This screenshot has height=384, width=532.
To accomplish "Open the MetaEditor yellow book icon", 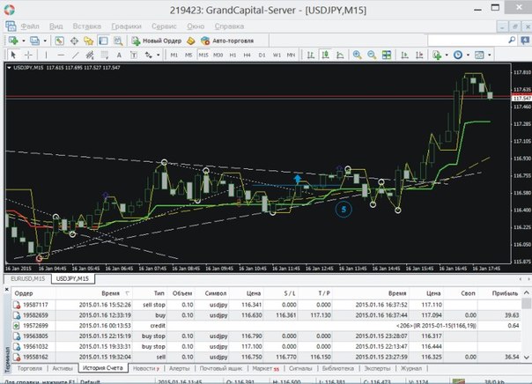I will tap(191, 41).
